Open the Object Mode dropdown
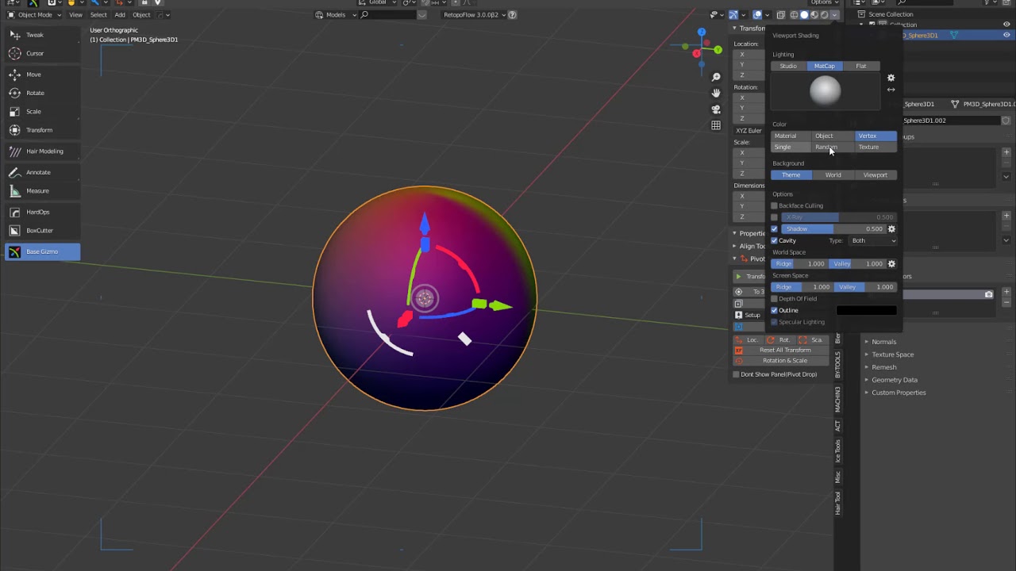The width and height of the screenshot is (1016, 571). [33, 14]
